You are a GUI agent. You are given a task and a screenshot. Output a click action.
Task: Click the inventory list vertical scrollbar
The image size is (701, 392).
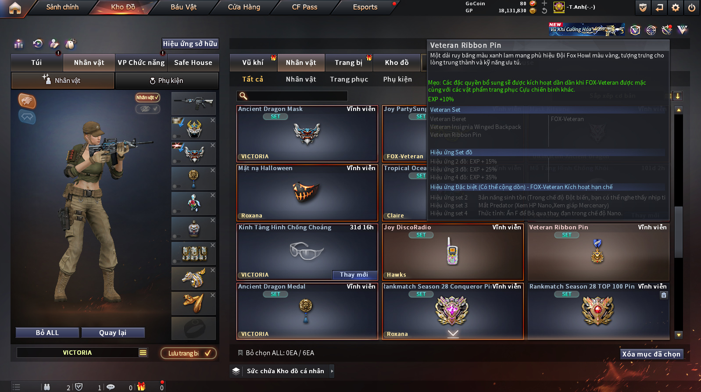(679, 223)
